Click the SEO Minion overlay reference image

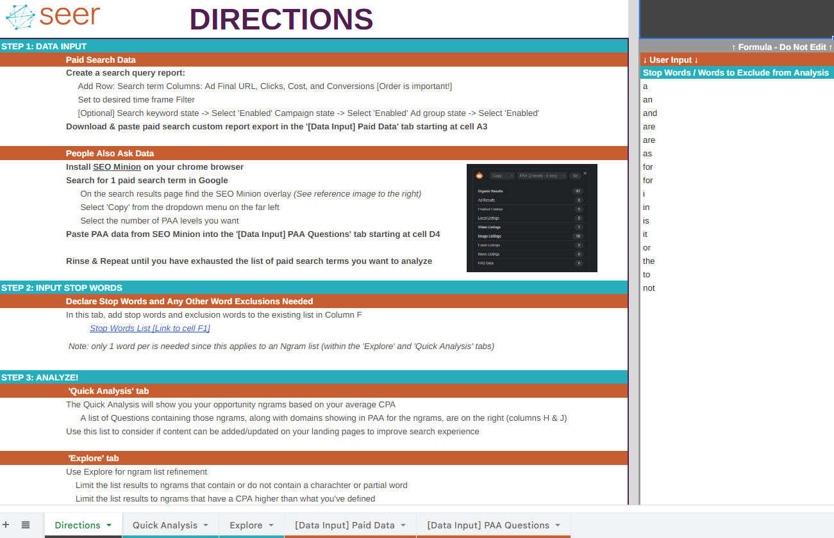pos(531,218)
